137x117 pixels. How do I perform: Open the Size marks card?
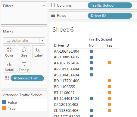pos(24,52)
